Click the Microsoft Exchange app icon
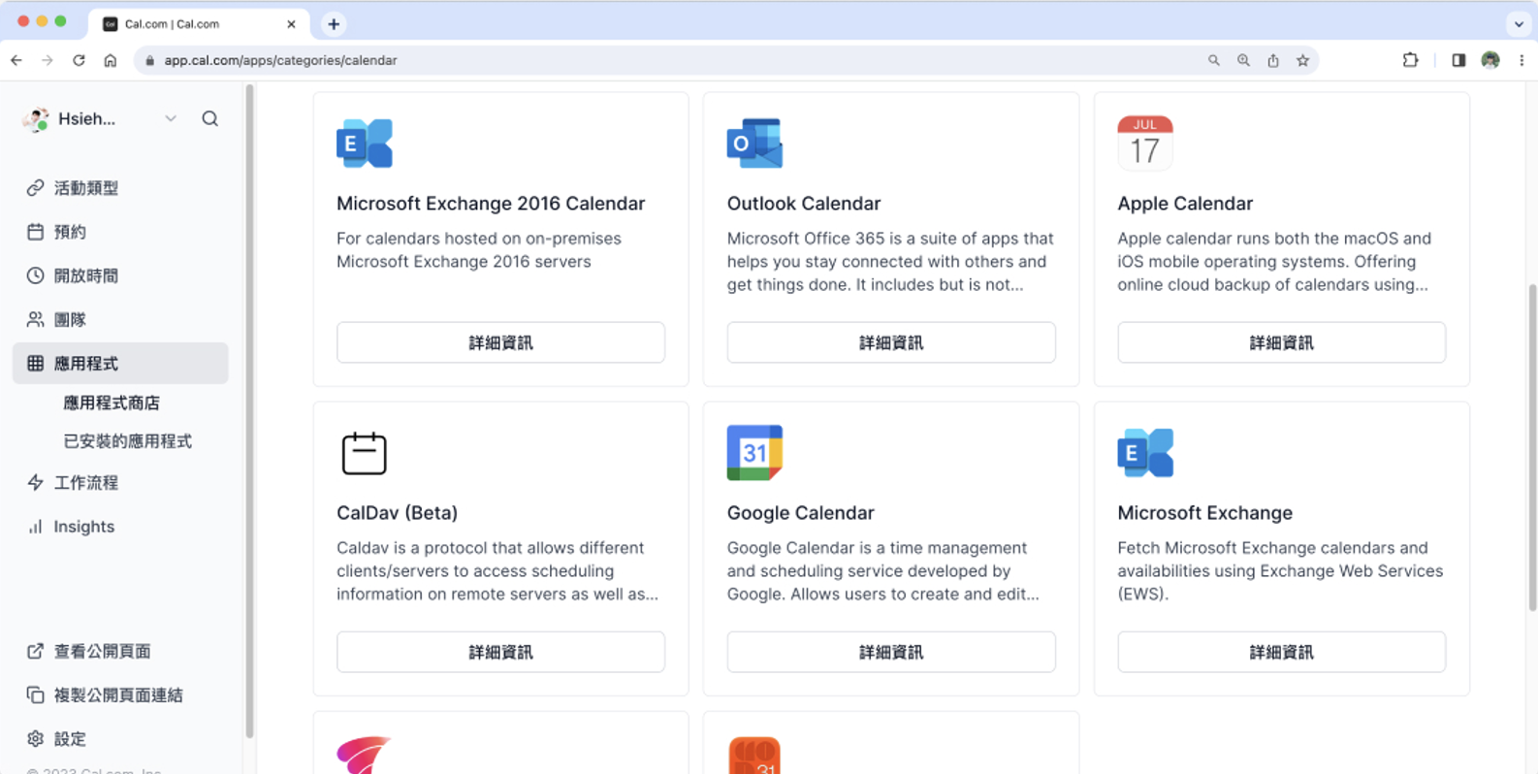1538x774 pixels. (x=1145, y=453)
